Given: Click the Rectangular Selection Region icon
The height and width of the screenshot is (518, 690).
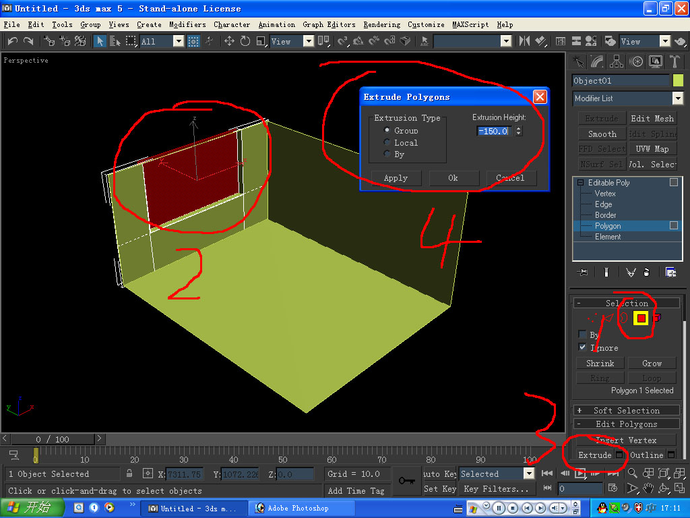Looking at the screenshot, I should point(131,41).
